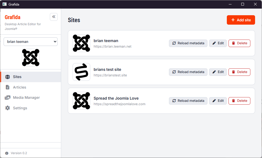The height and width of the screenshot is (158, 262).
Task: Click the info icon beside Version 0.2
Action: pyautogui.click(x=7, y=153)
